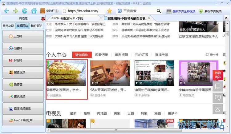This screenshot has width=231, height=134.
Task: Switch to 我的书签 sidebar tab
Action: [x=36, y=26]
